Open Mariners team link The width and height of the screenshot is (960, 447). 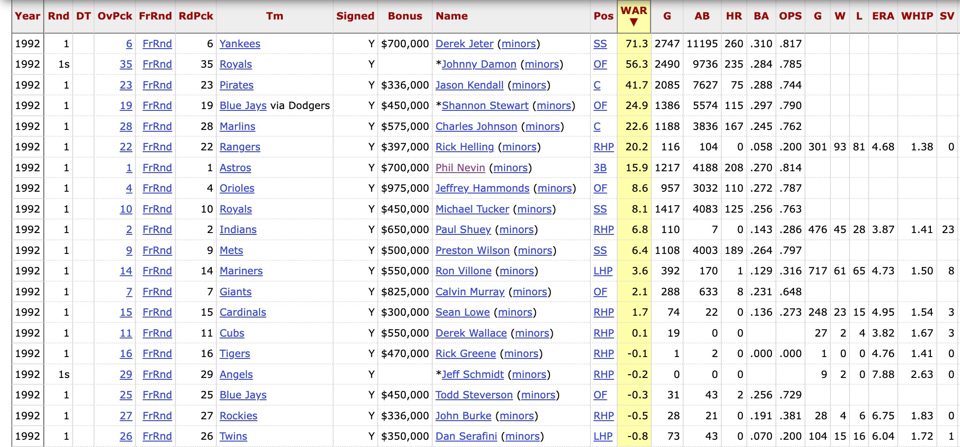click(x=241, y=271)
